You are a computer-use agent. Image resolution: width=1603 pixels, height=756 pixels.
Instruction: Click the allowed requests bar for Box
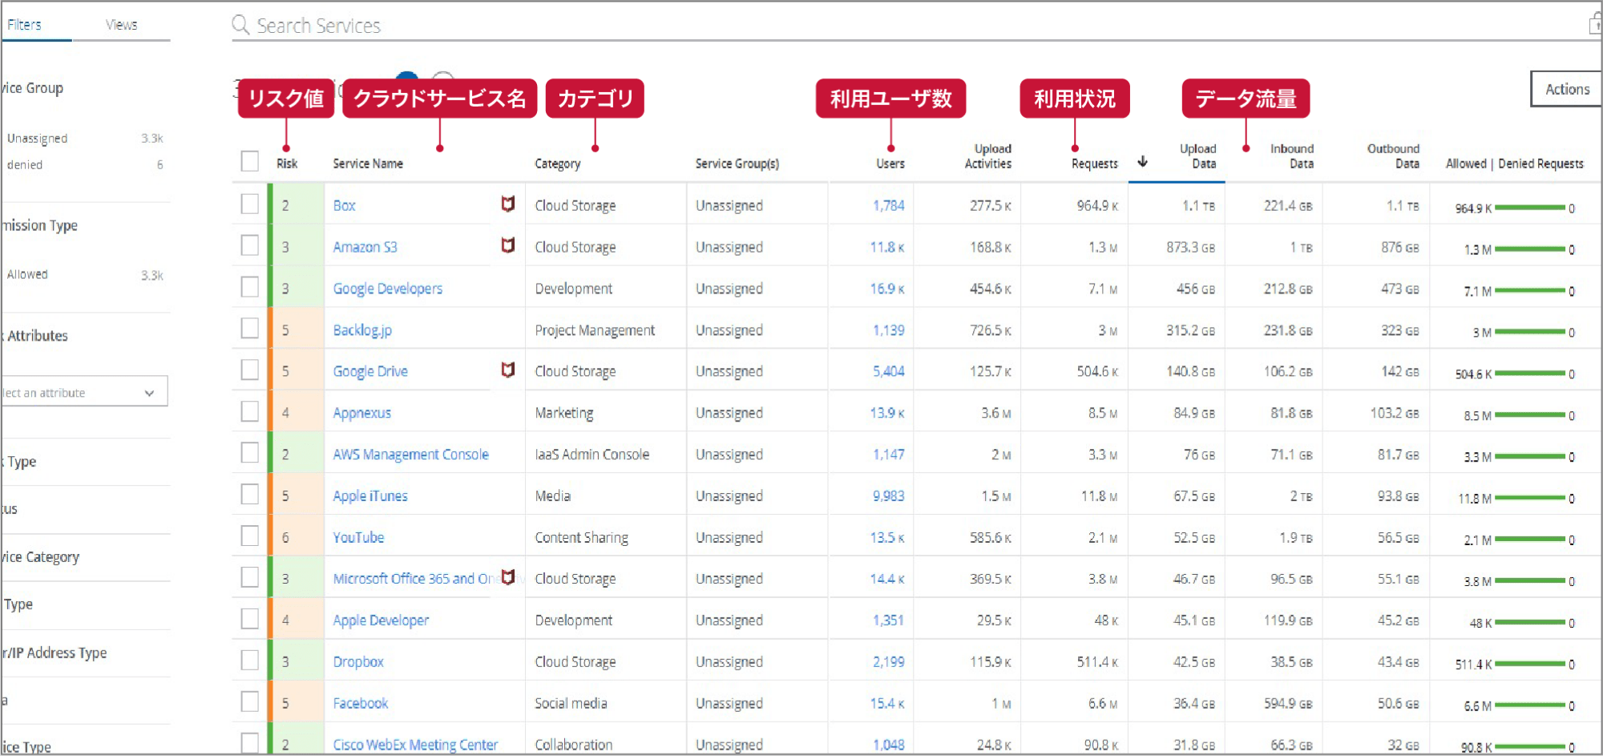(1529, 208)
